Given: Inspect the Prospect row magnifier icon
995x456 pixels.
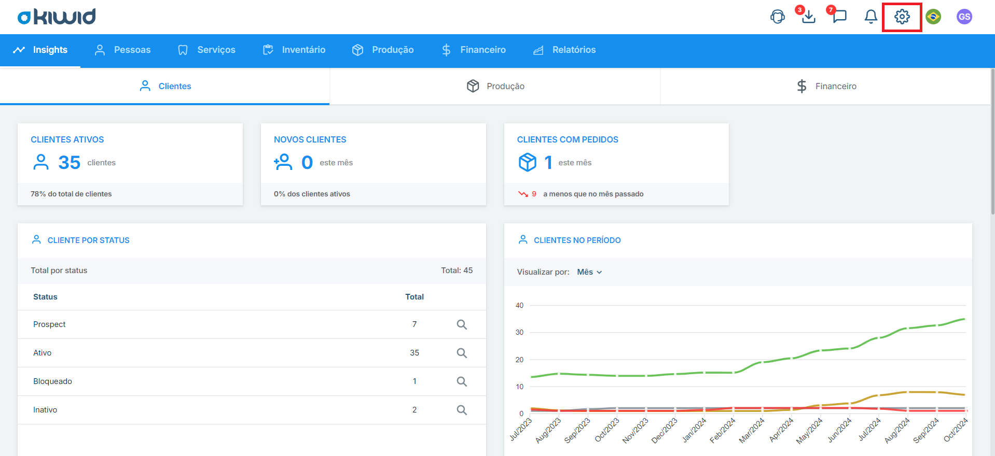Looking at the screenshot, I should pyautogui.click(x=462, y=324).
